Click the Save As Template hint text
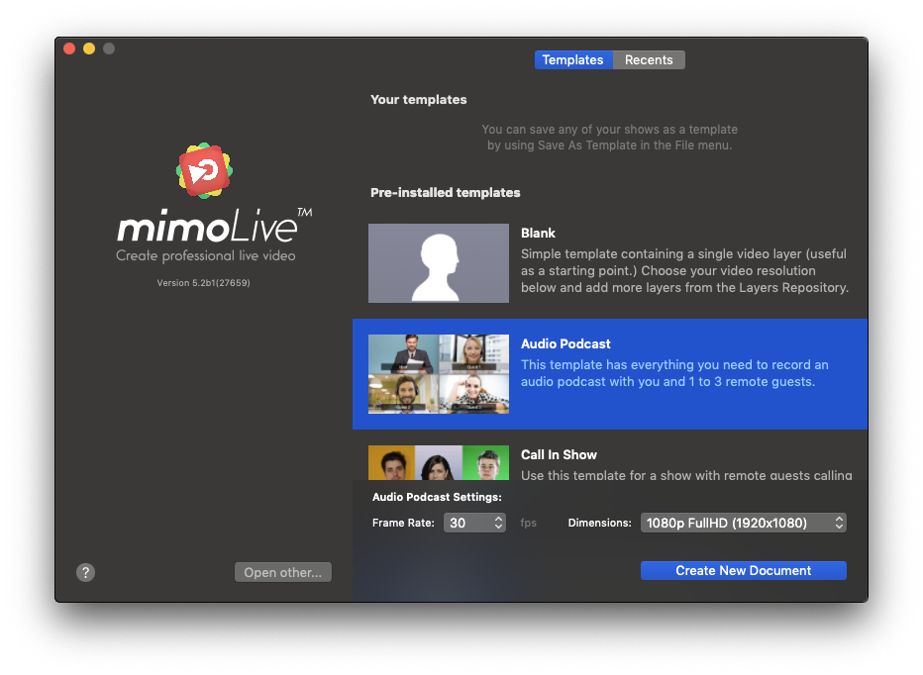 tap(609, 138)
